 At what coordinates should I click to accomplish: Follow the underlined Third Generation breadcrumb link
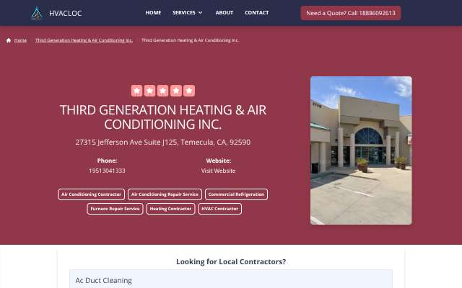[84, 40]
